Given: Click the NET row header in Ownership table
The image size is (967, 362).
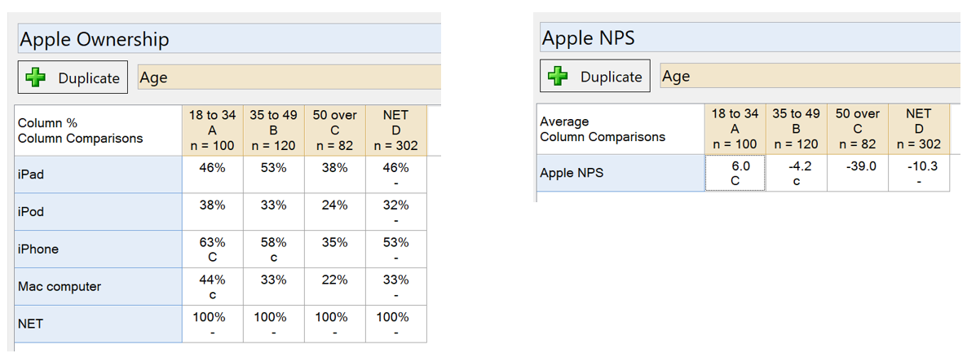Looking at the screenshot, I should (x=99, y=324).
